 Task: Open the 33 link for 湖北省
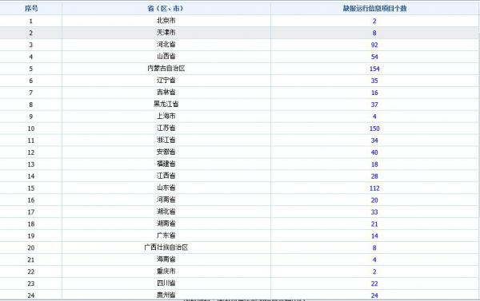point(374,212)
